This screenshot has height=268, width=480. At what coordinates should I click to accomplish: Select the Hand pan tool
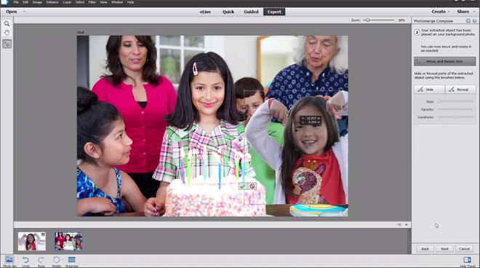click(7, 32)
